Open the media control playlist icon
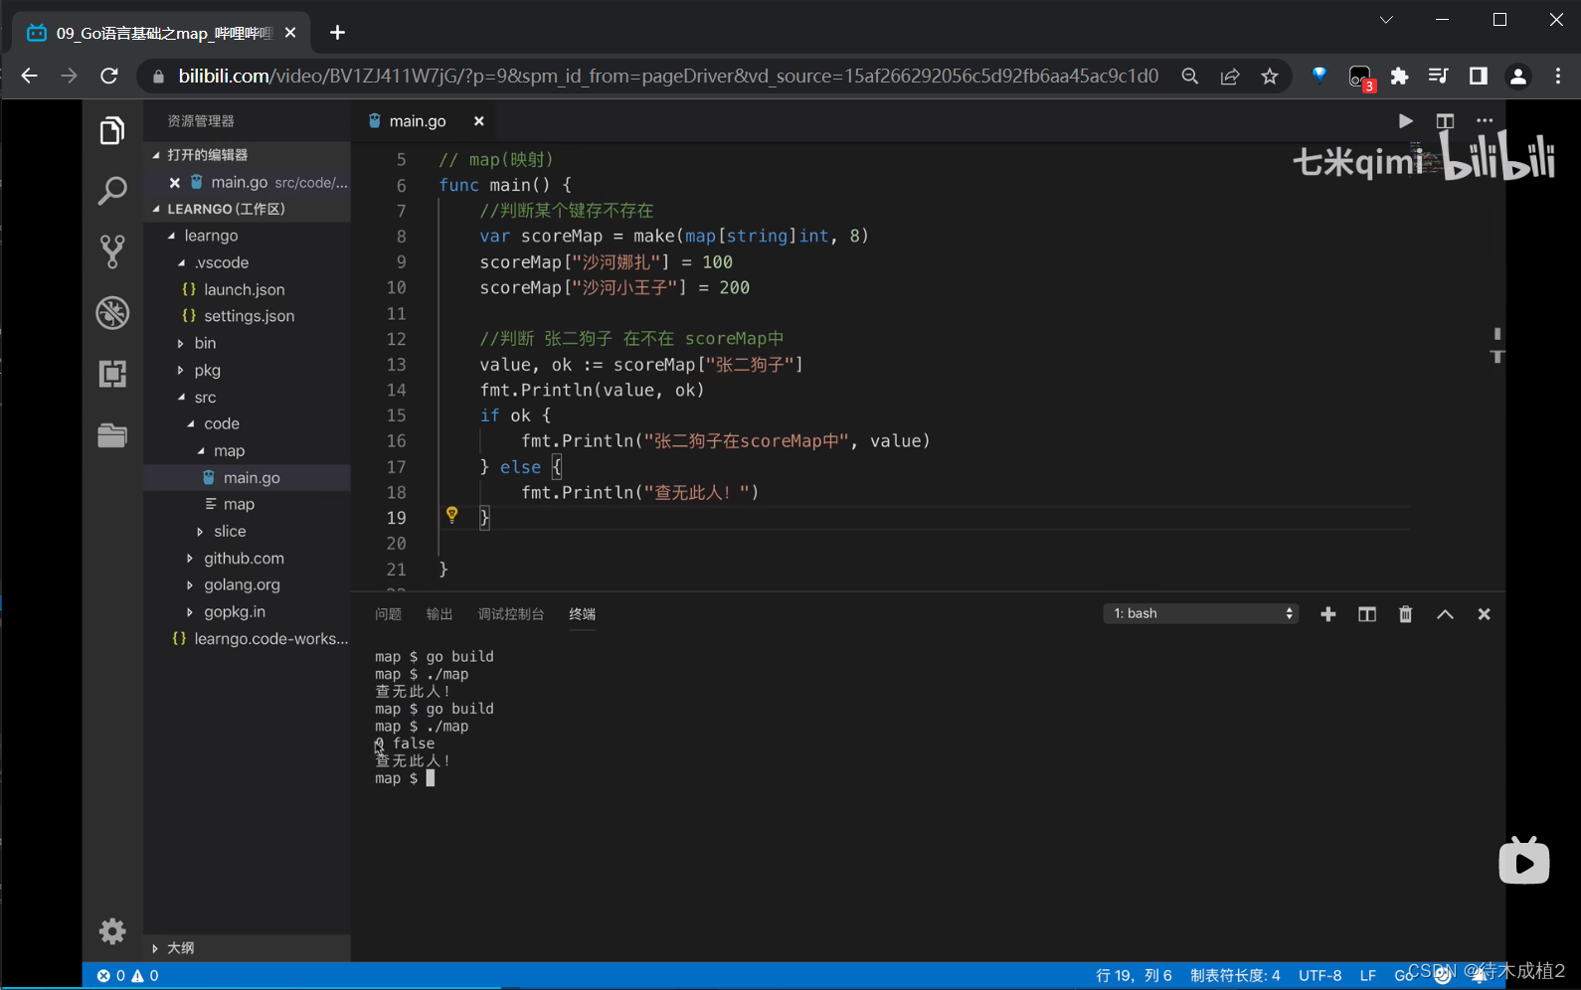 [x=1438, y=77]
